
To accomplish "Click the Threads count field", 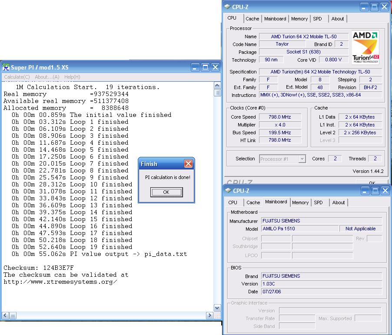I will point(375,159).
